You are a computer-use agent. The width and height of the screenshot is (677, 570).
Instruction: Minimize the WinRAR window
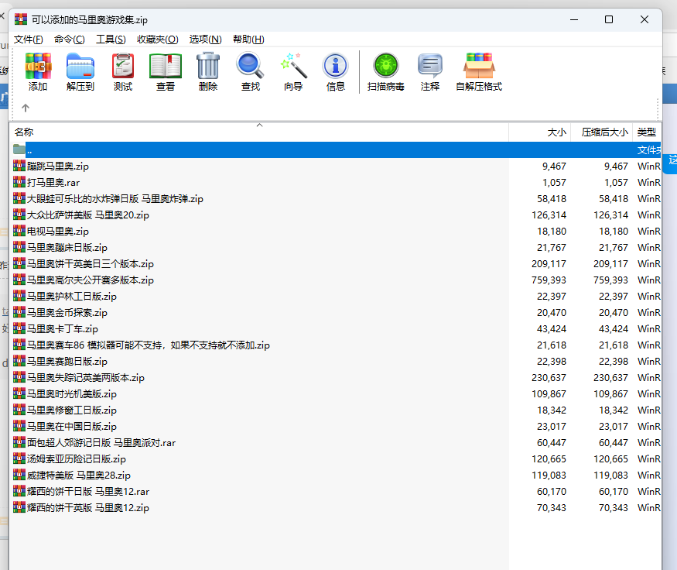pos(574,19)
